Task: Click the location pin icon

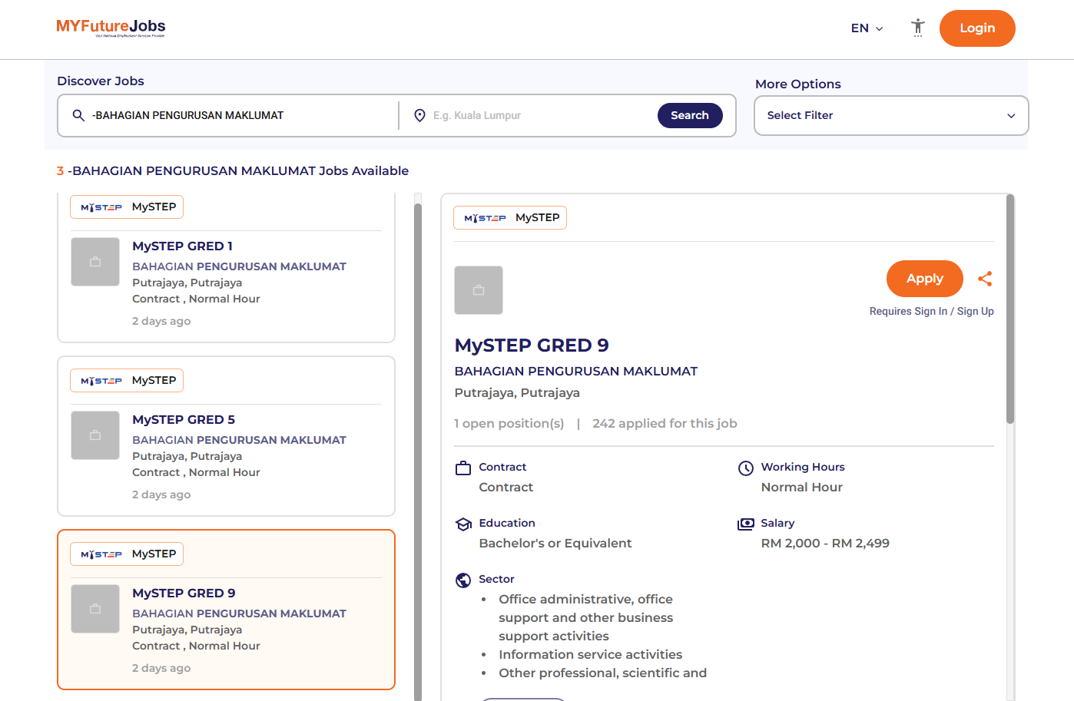Action: [419, 115]
